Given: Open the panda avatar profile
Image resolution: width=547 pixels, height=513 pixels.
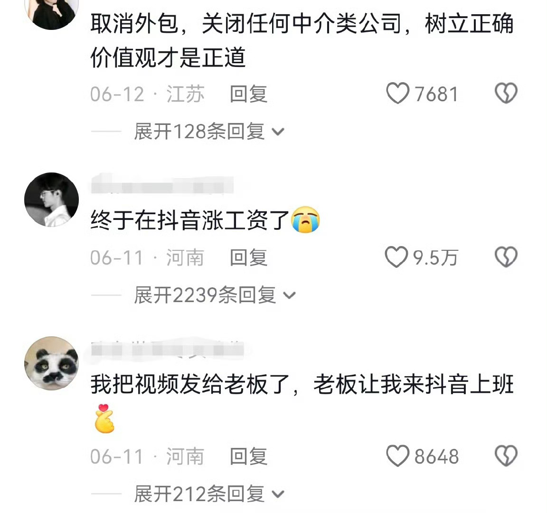Looking at the screenshot, I should coord(52,363).
